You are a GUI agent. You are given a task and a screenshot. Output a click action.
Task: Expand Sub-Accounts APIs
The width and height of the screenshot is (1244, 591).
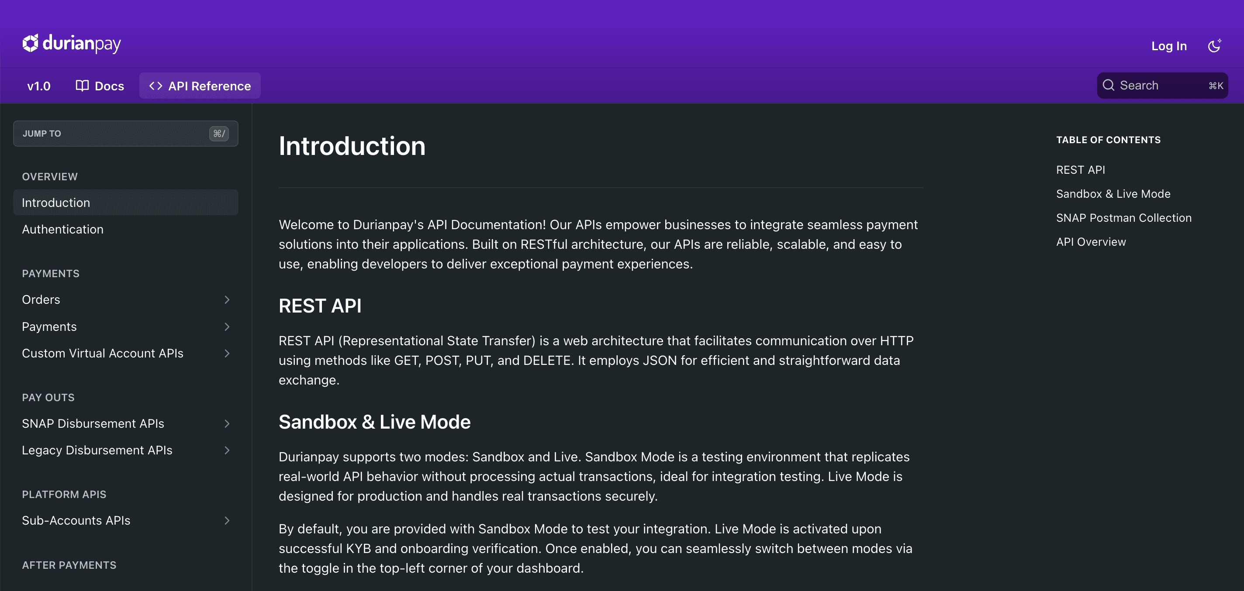coord(227,521)
